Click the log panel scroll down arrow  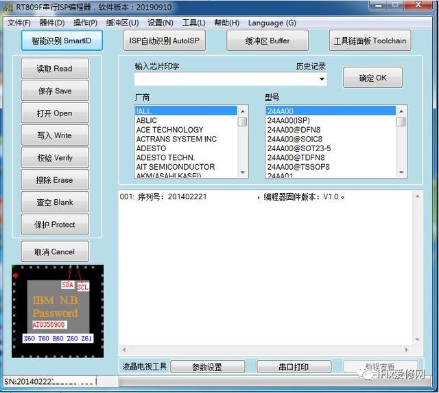(418, 339)
